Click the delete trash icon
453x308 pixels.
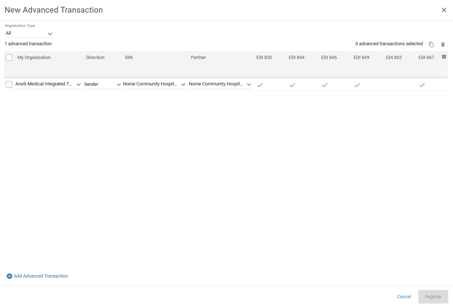click(x=443, y=44)
